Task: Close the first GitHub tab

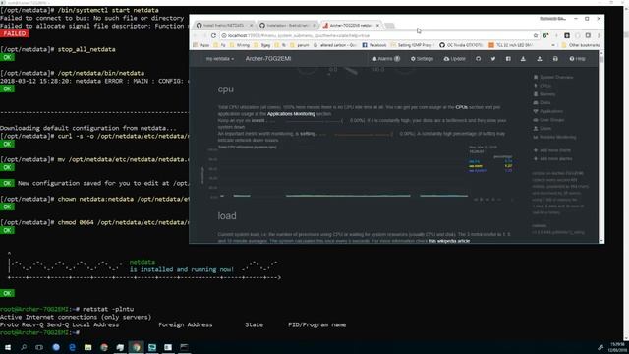Action: click(x=252, y=25)
